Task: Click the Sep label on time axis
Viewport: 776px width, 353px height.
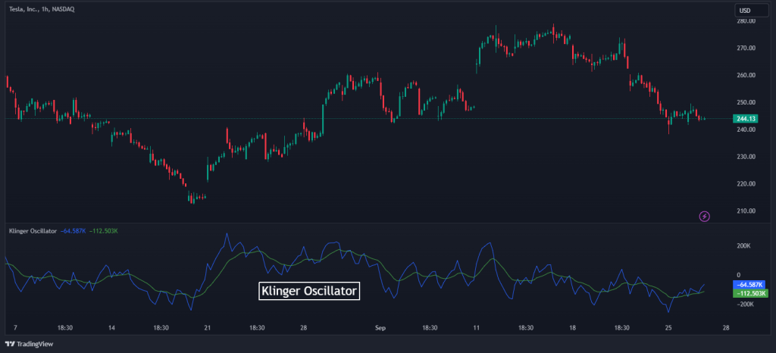Action: (x=381, y=328)
